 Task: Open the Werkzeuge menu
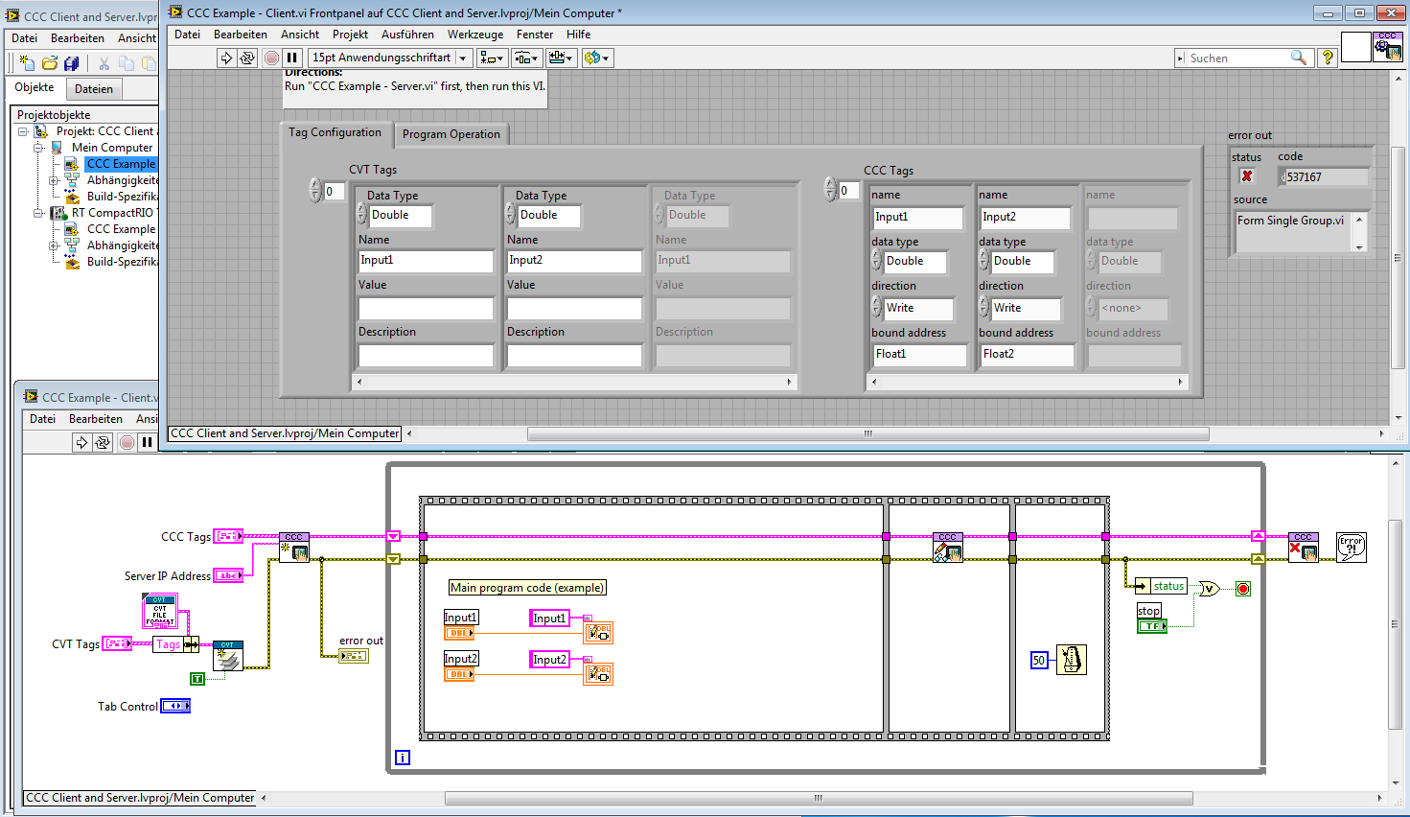pyautogui.click(x=475, y=35)
